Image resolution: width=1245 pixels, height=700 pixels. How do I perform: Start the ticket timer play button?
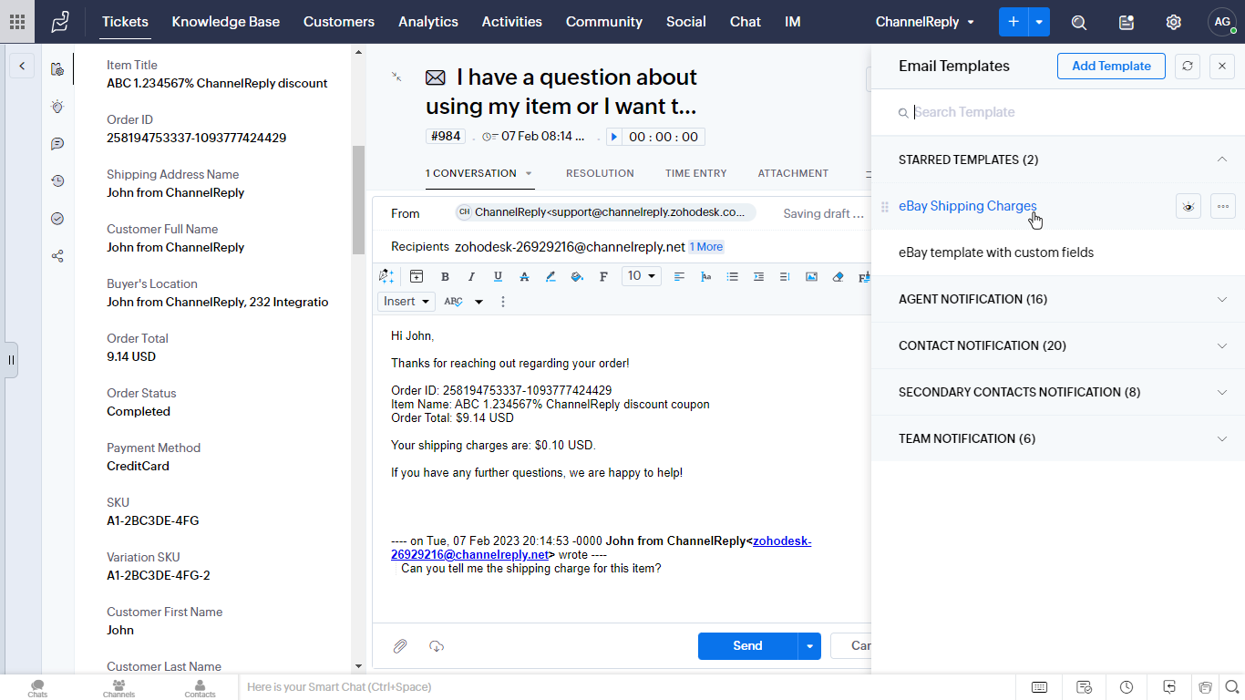coord(614,137)
